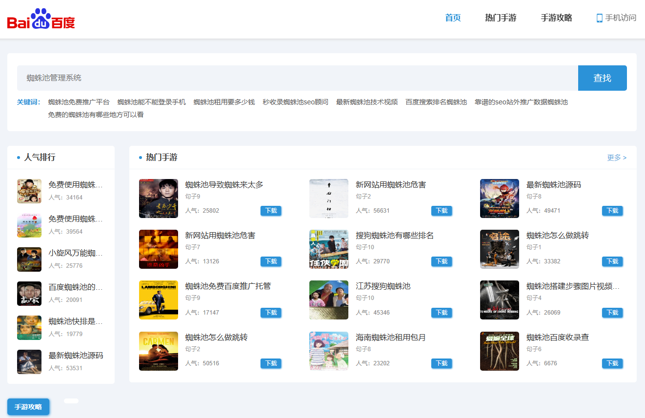645x418 pixels.
Task: Click the search input field
Action: point(293,78)
